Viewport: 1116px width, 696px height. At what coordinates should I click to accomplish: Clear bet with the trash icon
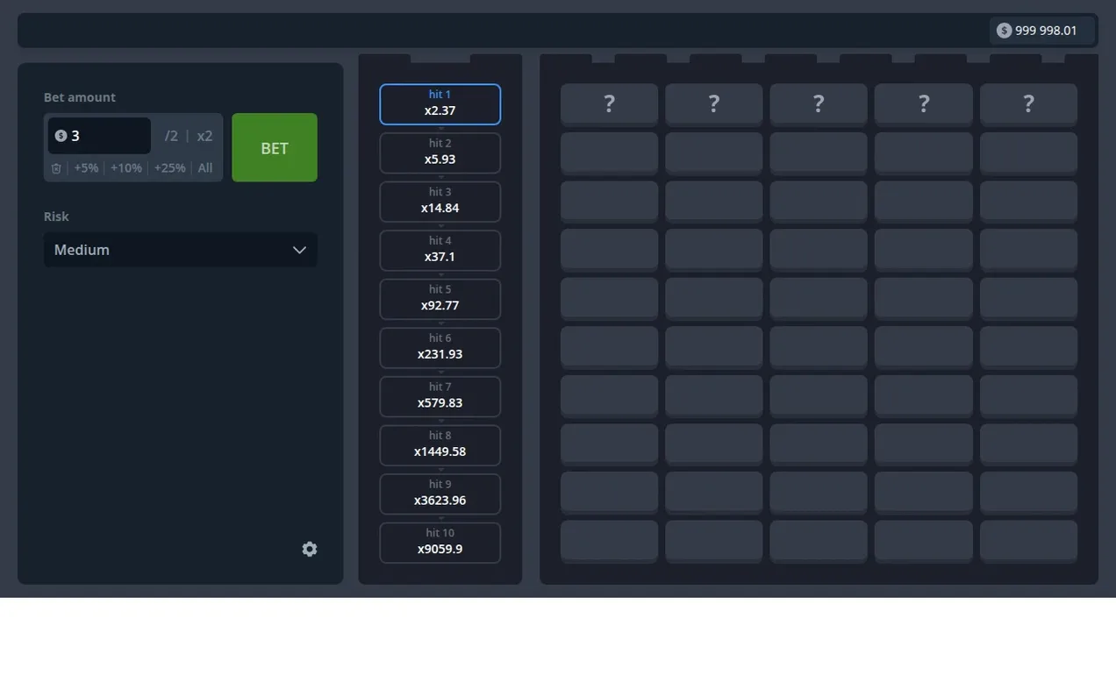pyautogui.click(x=56, y=168)
